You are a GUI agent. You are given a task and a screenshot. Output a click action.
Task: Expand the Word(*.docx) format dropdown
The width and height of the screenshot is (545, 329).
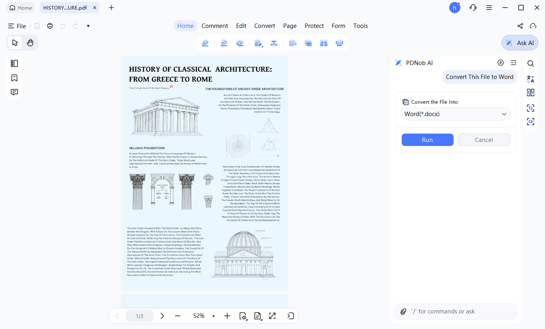[x=456, y=114]
